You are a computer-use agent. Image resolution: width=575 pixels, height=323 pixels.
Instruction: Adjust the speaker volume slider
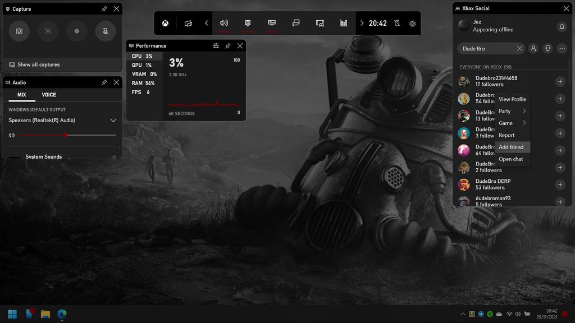[x=66, y=135]
